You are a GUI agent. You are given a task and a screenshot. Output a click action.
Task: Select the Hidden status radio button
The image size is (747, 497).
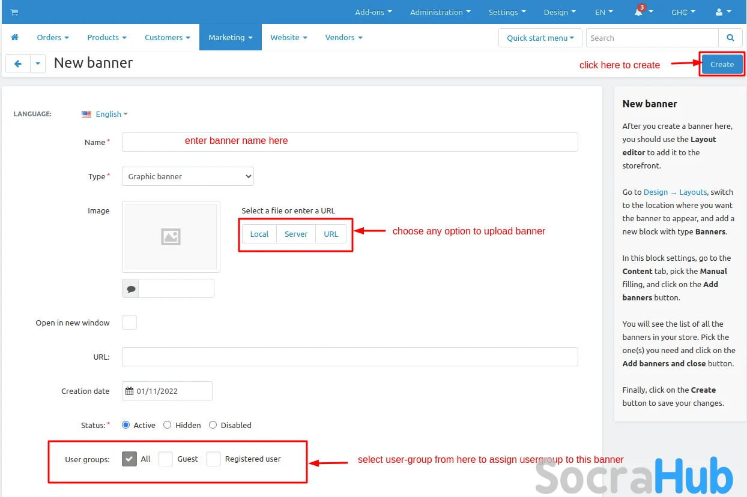pos(168,425)
